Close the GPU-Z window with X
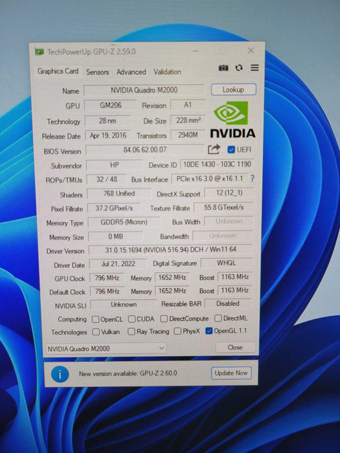Image resolution: width=340 pixels, height=453 pixels. point(251,51)
